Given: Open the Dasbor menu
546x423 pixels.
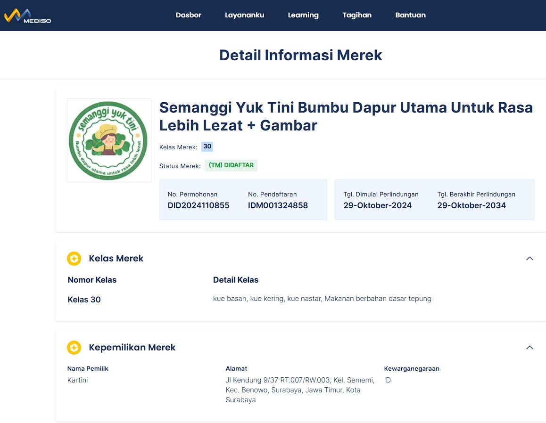Looking at the screenshot, I should (189, 15).
